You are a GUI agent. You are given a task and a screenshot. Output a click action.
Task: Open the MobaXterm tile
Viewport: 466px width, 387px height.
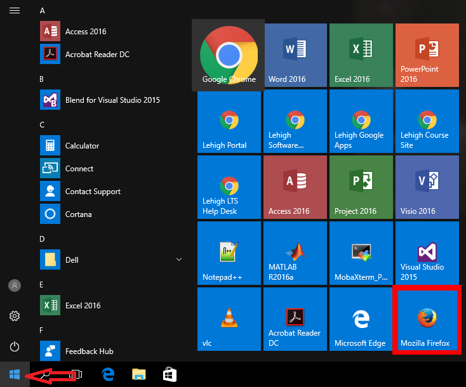tap(361, 253)
